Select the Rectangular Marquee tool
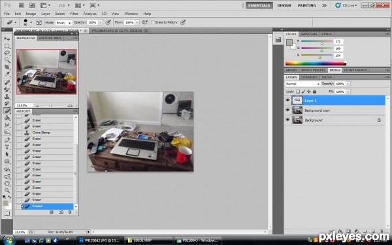The image size is (392, 245). [x=7, y=46]
